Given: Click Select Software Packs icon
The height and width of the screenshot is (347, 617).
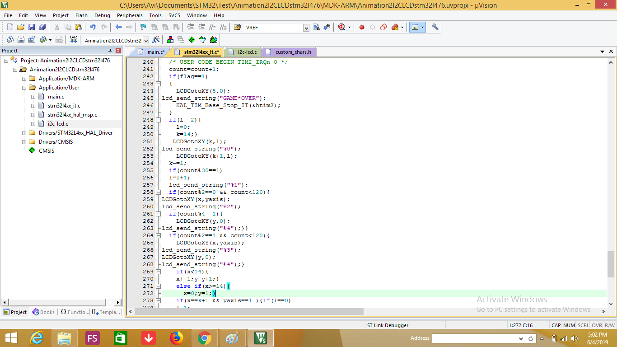Looking at the screenshot, I should pyautogui.click(x=203, y=40).
